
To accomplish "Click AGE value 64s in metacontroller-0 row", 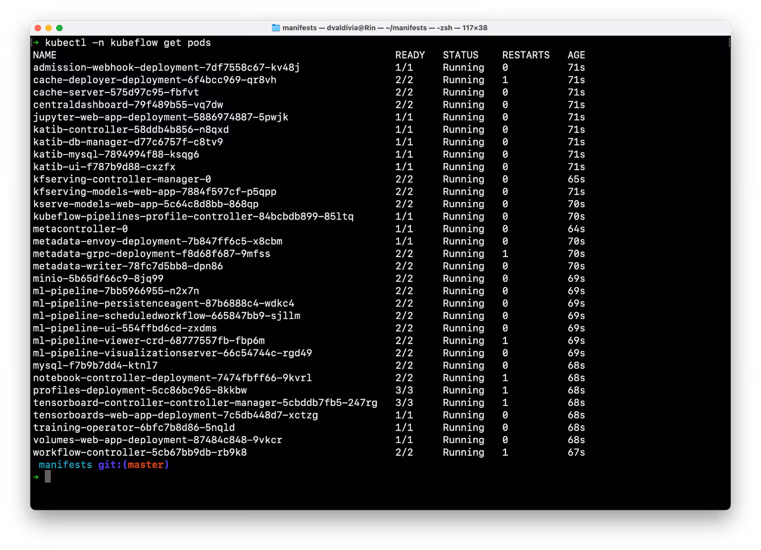I will (576, 229).
